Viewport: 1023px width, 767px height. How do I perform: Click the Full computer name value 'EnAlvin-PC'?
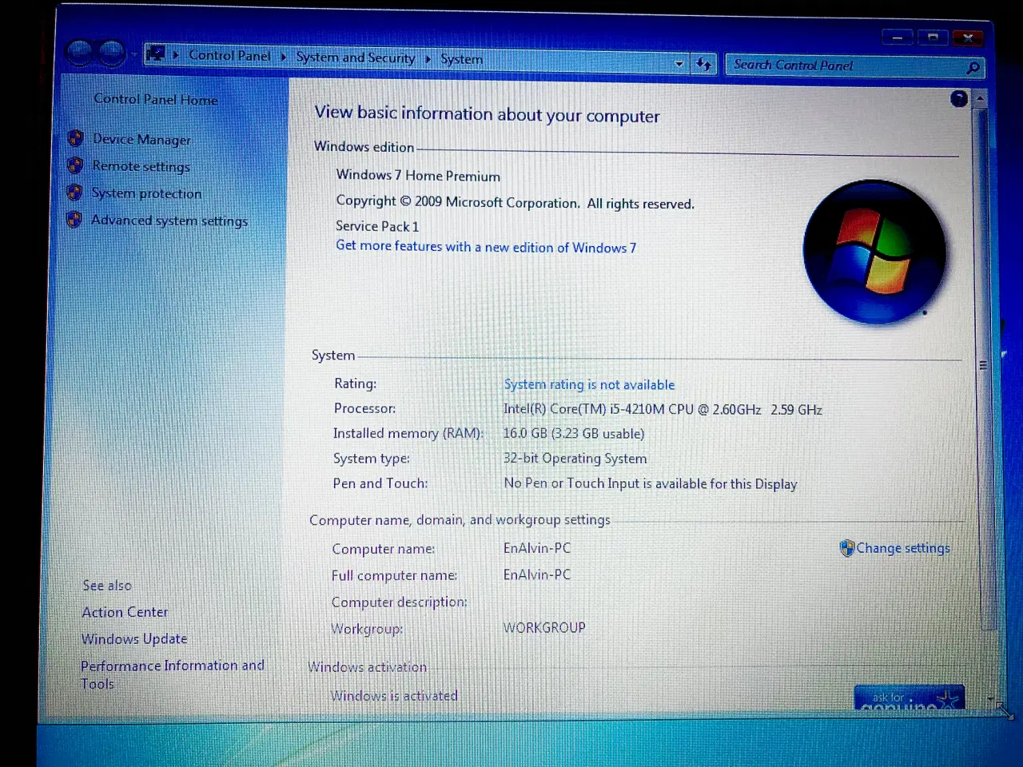click(537, 574)
